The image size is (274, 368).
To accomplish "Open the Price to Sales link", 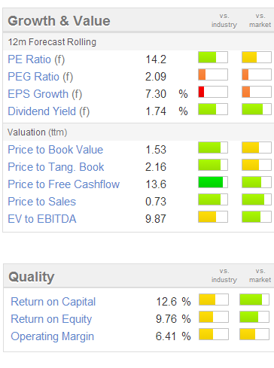I will 42,202.
